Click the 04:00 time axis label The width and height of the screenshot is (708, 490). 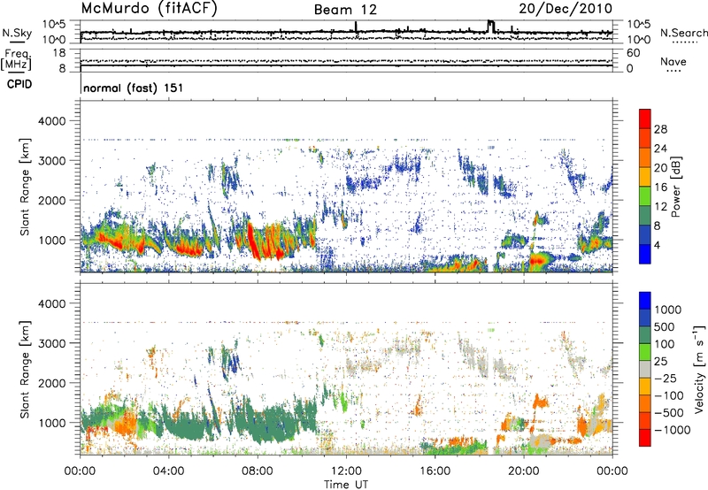[168, 471]
